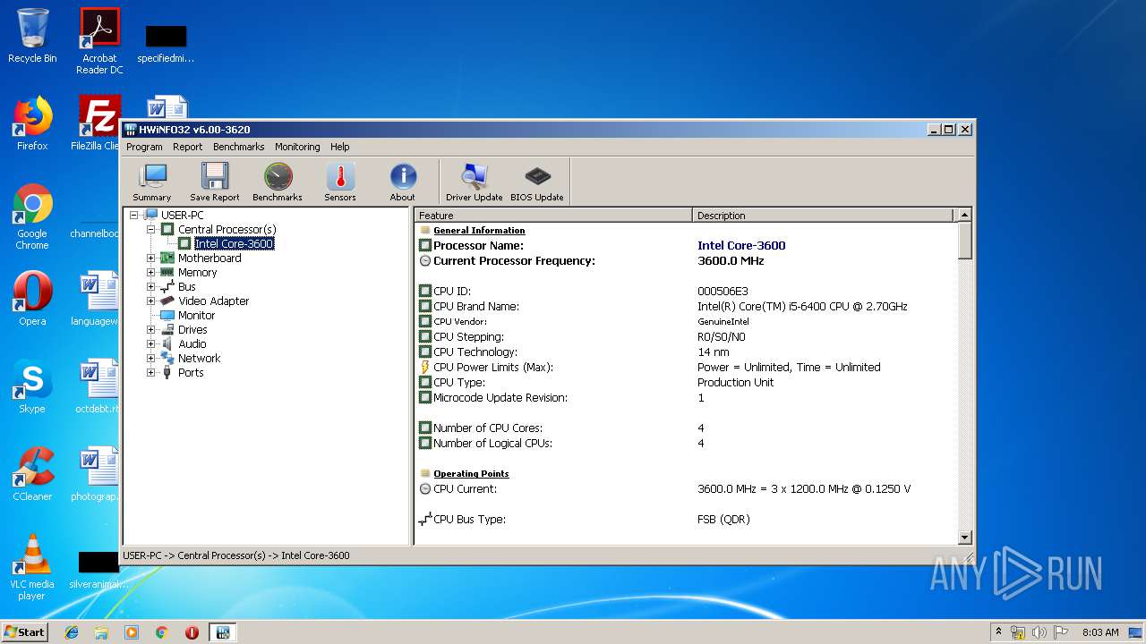Click the Driver Update toolbar icon
This screenshot has height=644, width=1146.
pyautogui.click(x=475, y=182)
